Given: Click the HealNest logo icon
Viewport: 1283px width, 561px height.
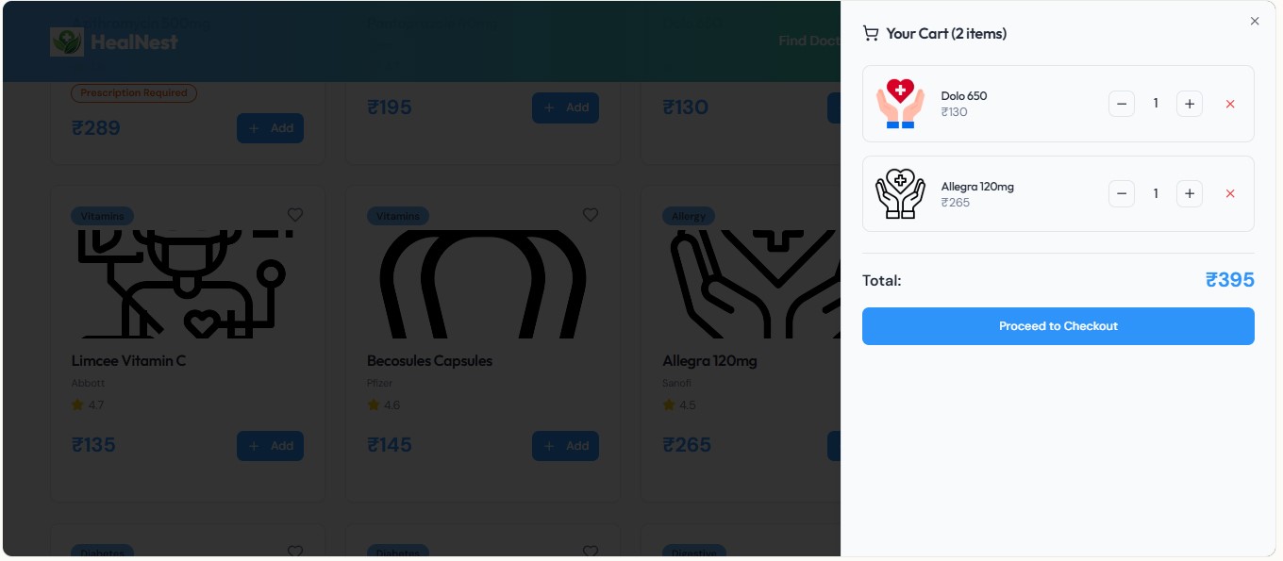Looking at the screenshot, I should 67,41.
